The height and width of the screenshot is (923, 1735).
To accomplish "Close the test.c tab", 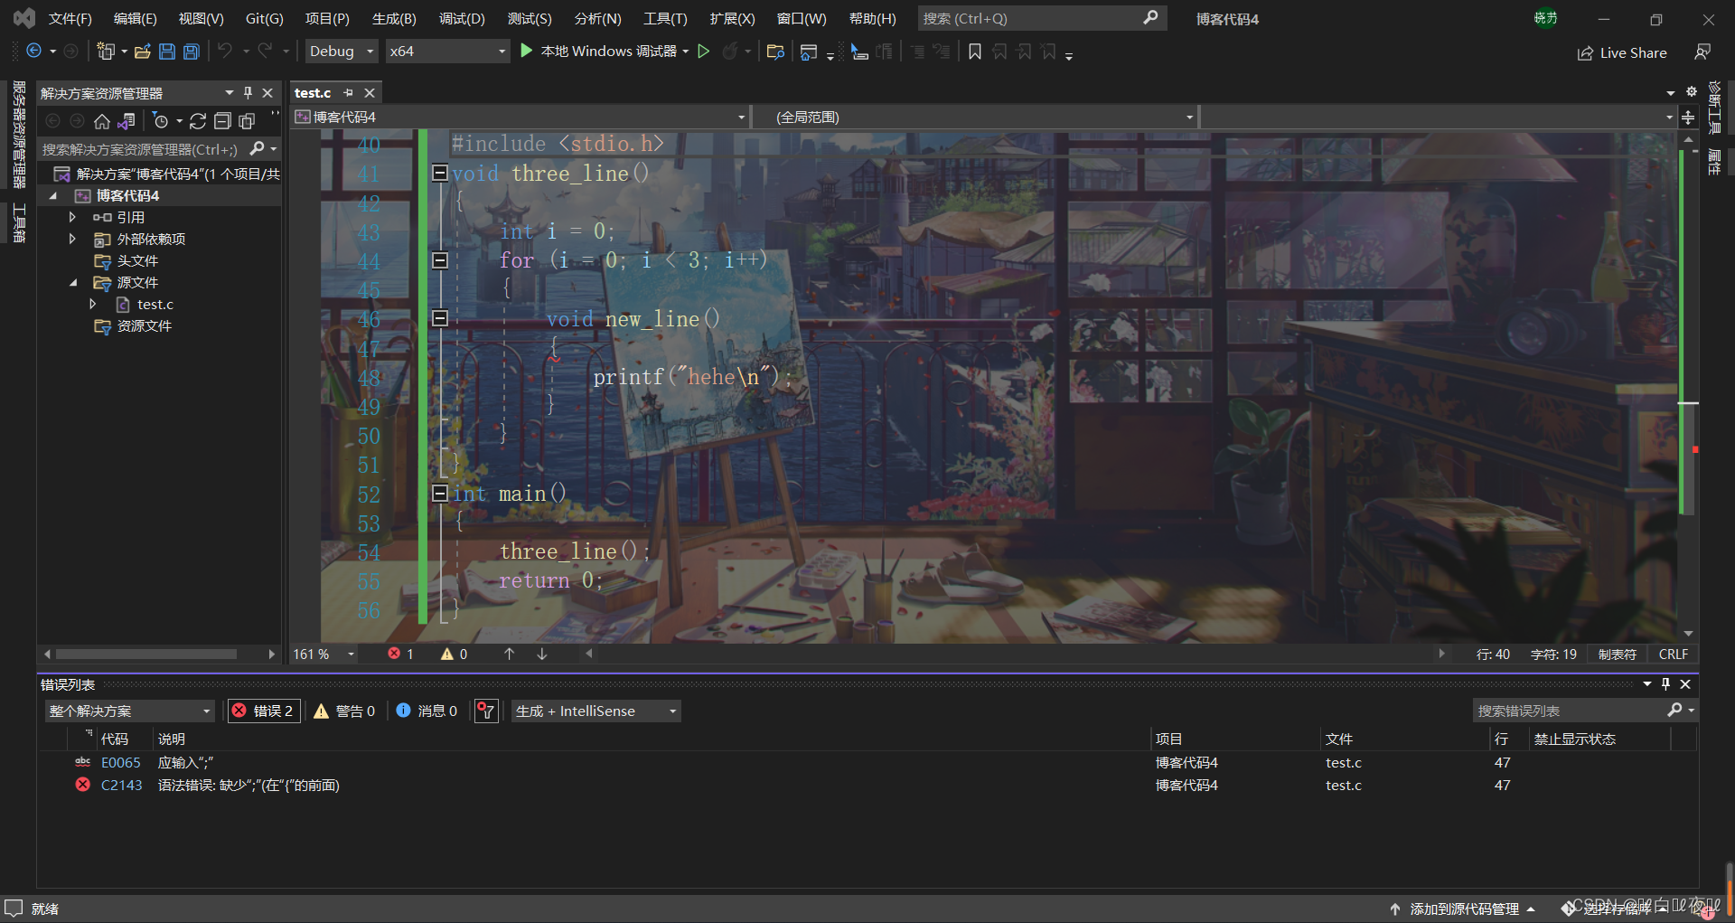I will click(370, 93).
